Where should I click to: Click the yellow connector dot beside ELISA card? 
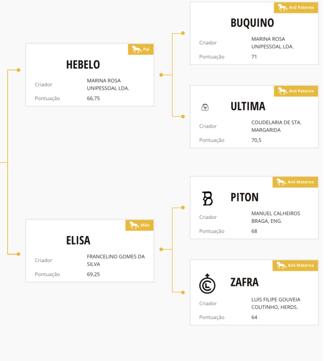19,254
